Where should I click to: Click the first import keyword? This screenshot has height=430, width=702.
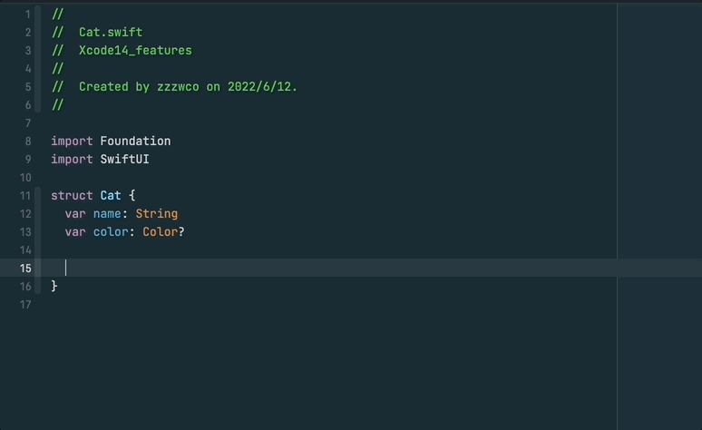click(72, 142)
